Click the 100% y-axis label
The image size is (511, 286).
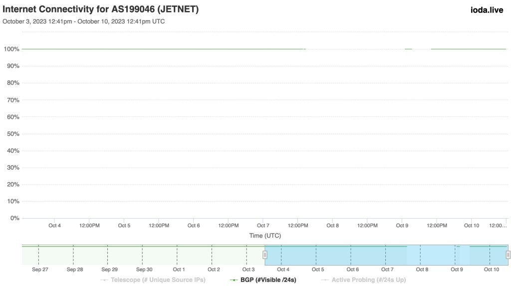click(11, 49)
